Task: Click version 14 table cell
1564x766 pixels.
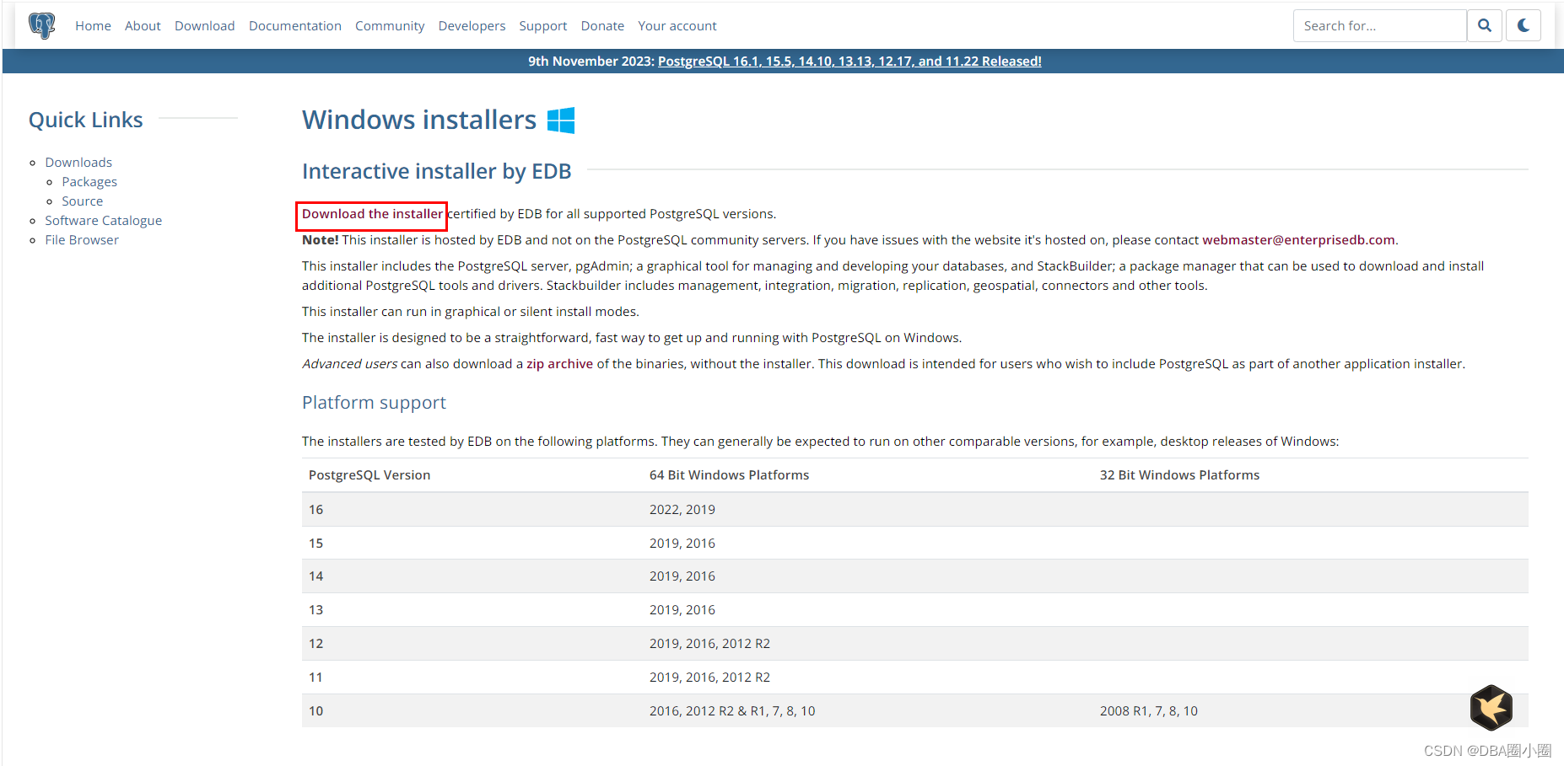Action: tap(316, 576)
